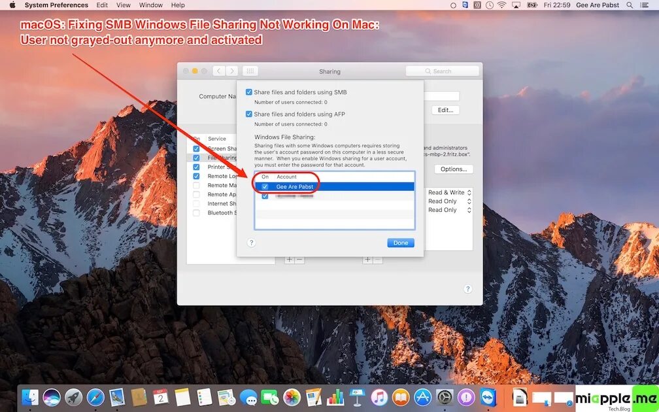The image size is (659, 412).
Task: Launch Siri from the Dock
Action: coord(51,398)
